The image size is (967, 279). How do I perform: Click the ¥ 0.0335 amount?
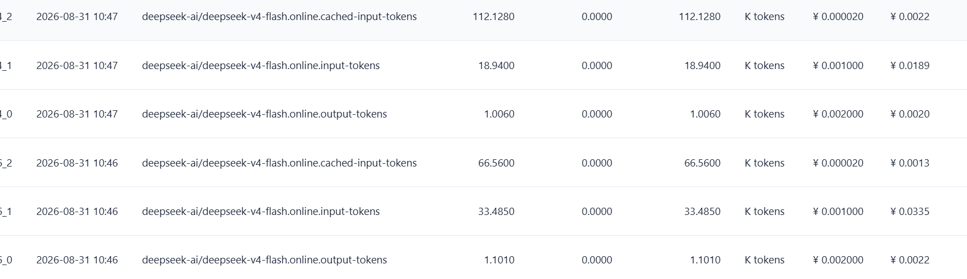click(x=910, y=212)
